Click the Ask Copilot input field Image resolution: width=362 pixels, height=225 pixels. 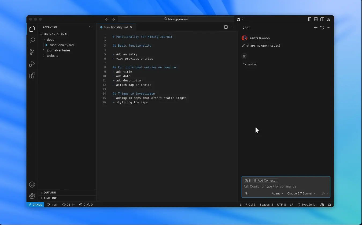coord(269,186)
